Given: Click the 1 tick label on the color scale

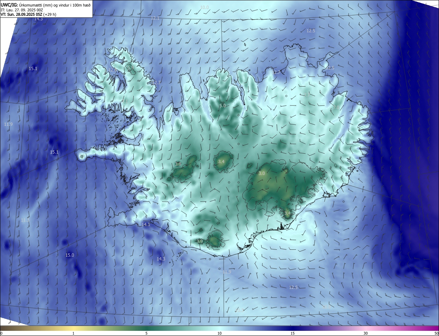Looking at the screenshot, I should pos(73,333).
